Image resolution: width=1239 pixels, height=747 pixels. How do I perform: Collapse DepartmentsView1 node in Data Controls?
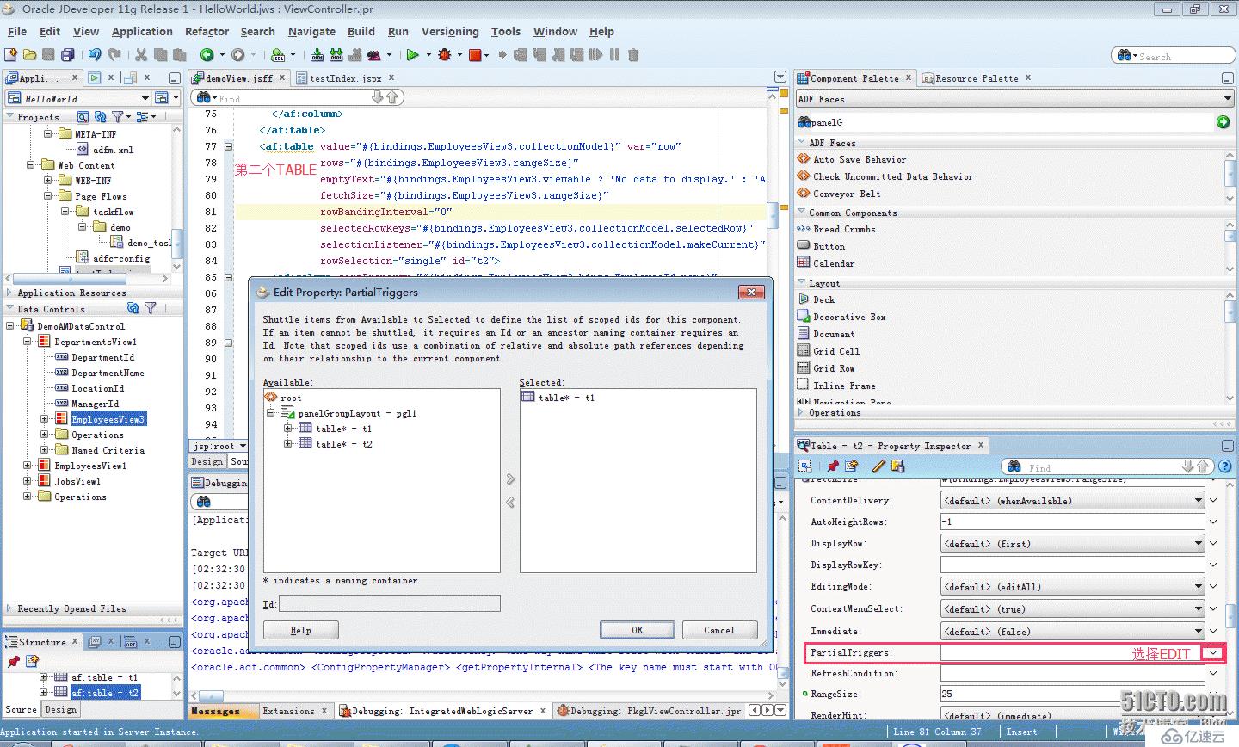click(28, 342)
